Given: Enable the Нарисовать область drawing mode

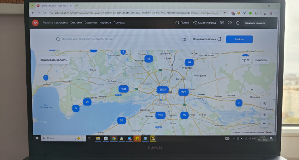Looking at the screenshot, I should (53, 60).
